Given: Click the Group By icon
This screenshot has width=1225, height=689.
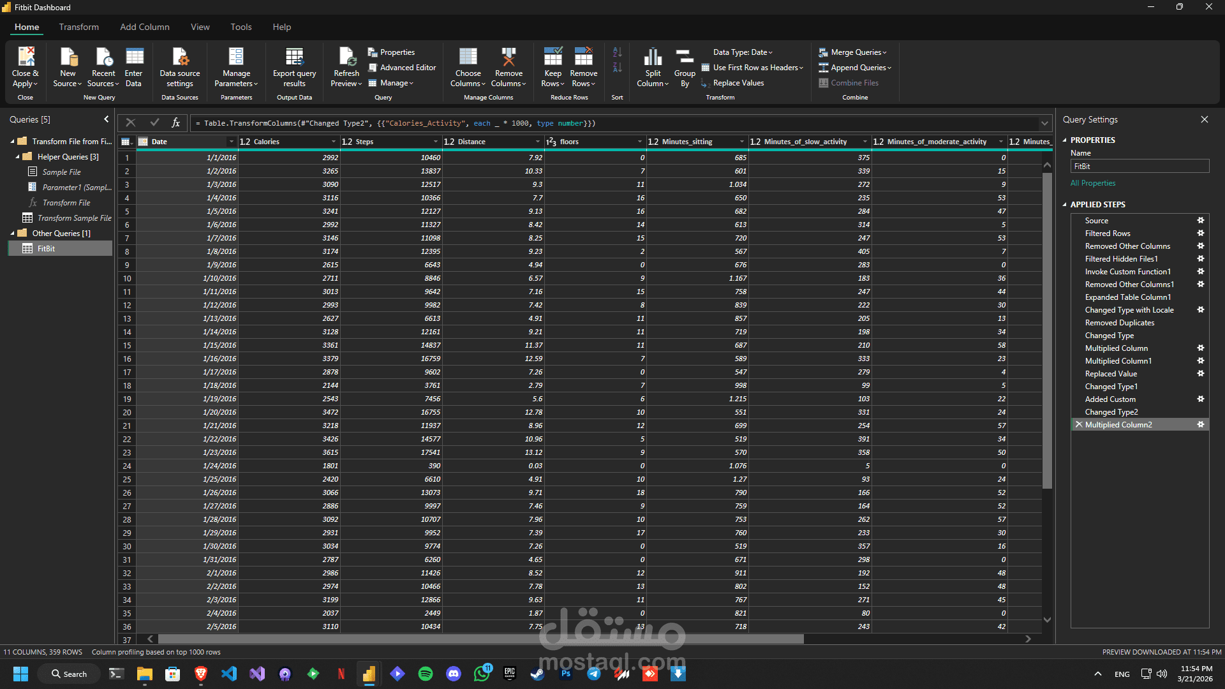Looking at the screenshot, I should pyautogui.click(x=685, y=57).
